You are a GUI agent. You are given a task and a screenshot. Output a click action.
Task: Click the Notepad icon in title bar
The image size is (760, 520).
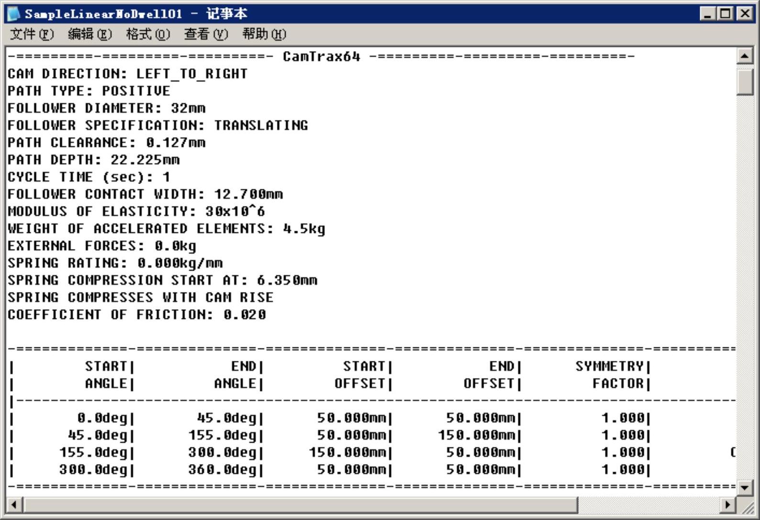tap(14, 13)
